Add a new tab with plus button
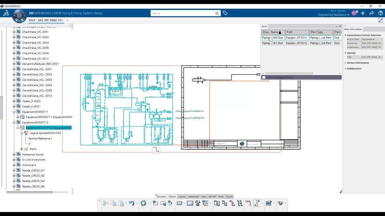Image resolution: width=385 pixels, height=216 pixels. point(67,20)
